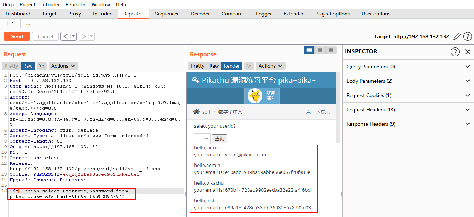Open the Intruder menu
Image resolution: width=474 pixels, height=217 pixels.
pyautogui.click(x=51, y=4)
